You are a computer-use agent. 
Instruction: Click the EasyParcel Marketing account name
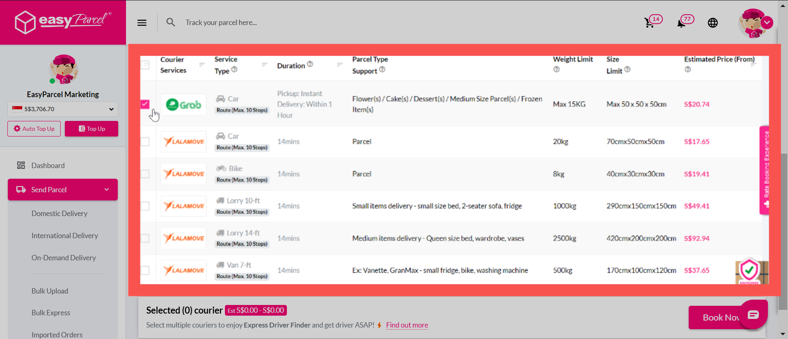click(x=63, y=94)
